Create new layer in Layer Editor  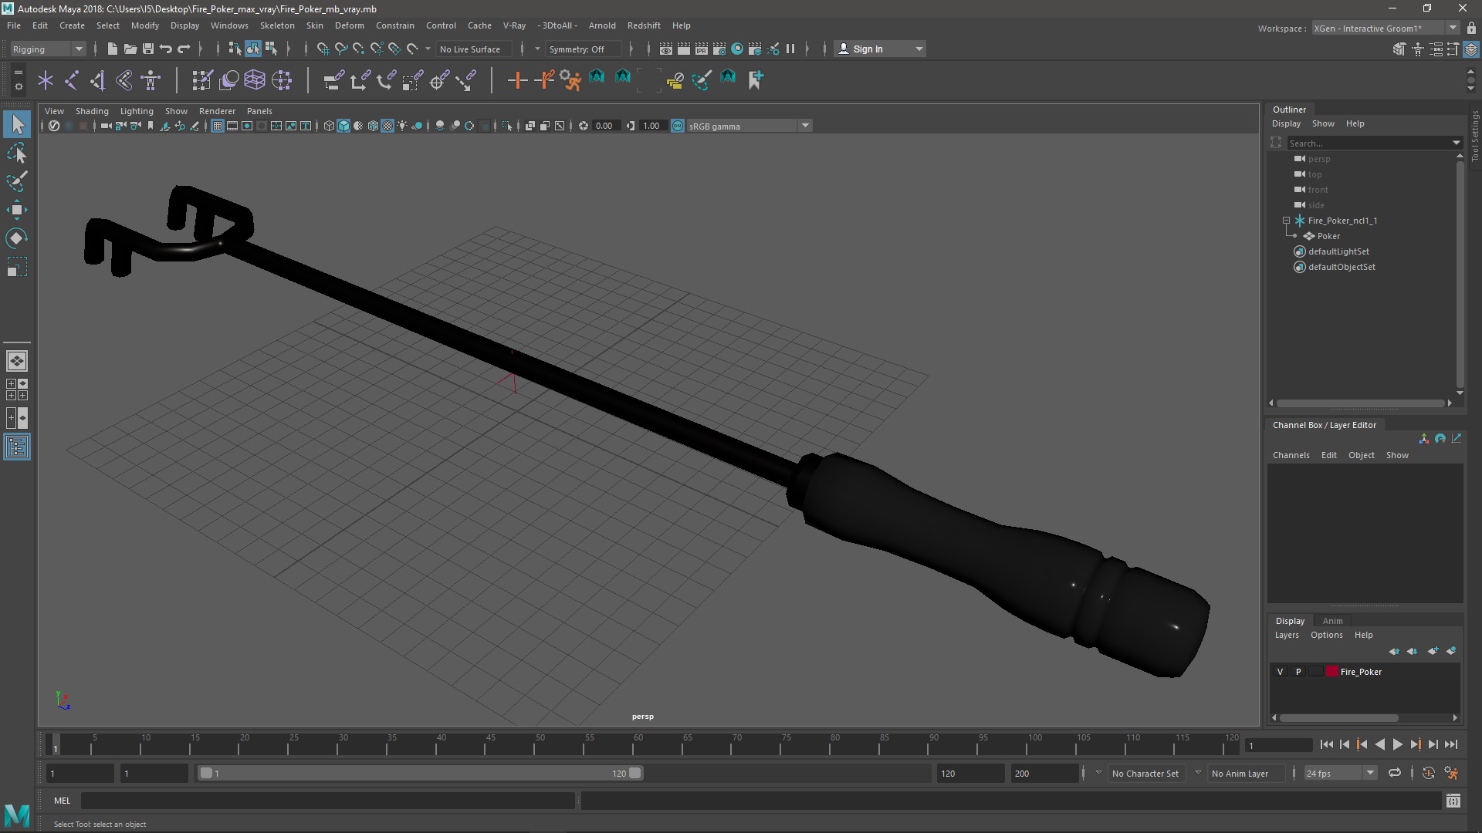[x=1433, y=651]
